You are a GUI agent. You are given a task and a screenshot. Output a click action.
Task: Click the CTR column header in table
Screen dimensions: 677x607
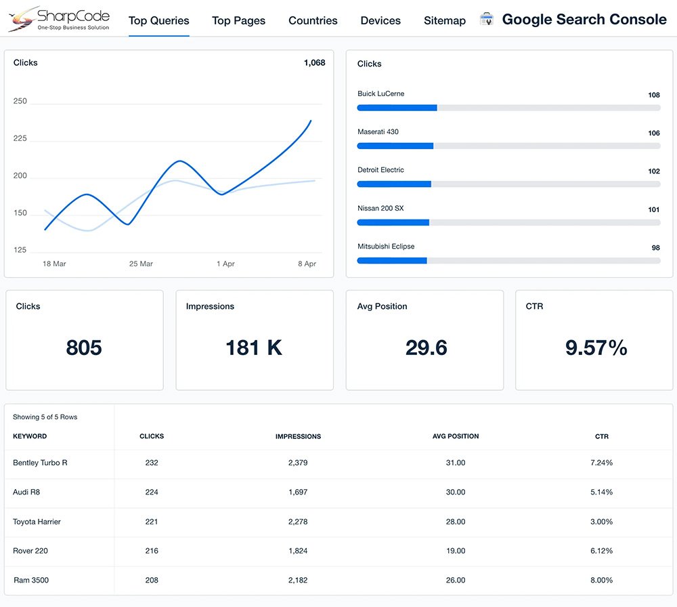(x=601, y=436)
